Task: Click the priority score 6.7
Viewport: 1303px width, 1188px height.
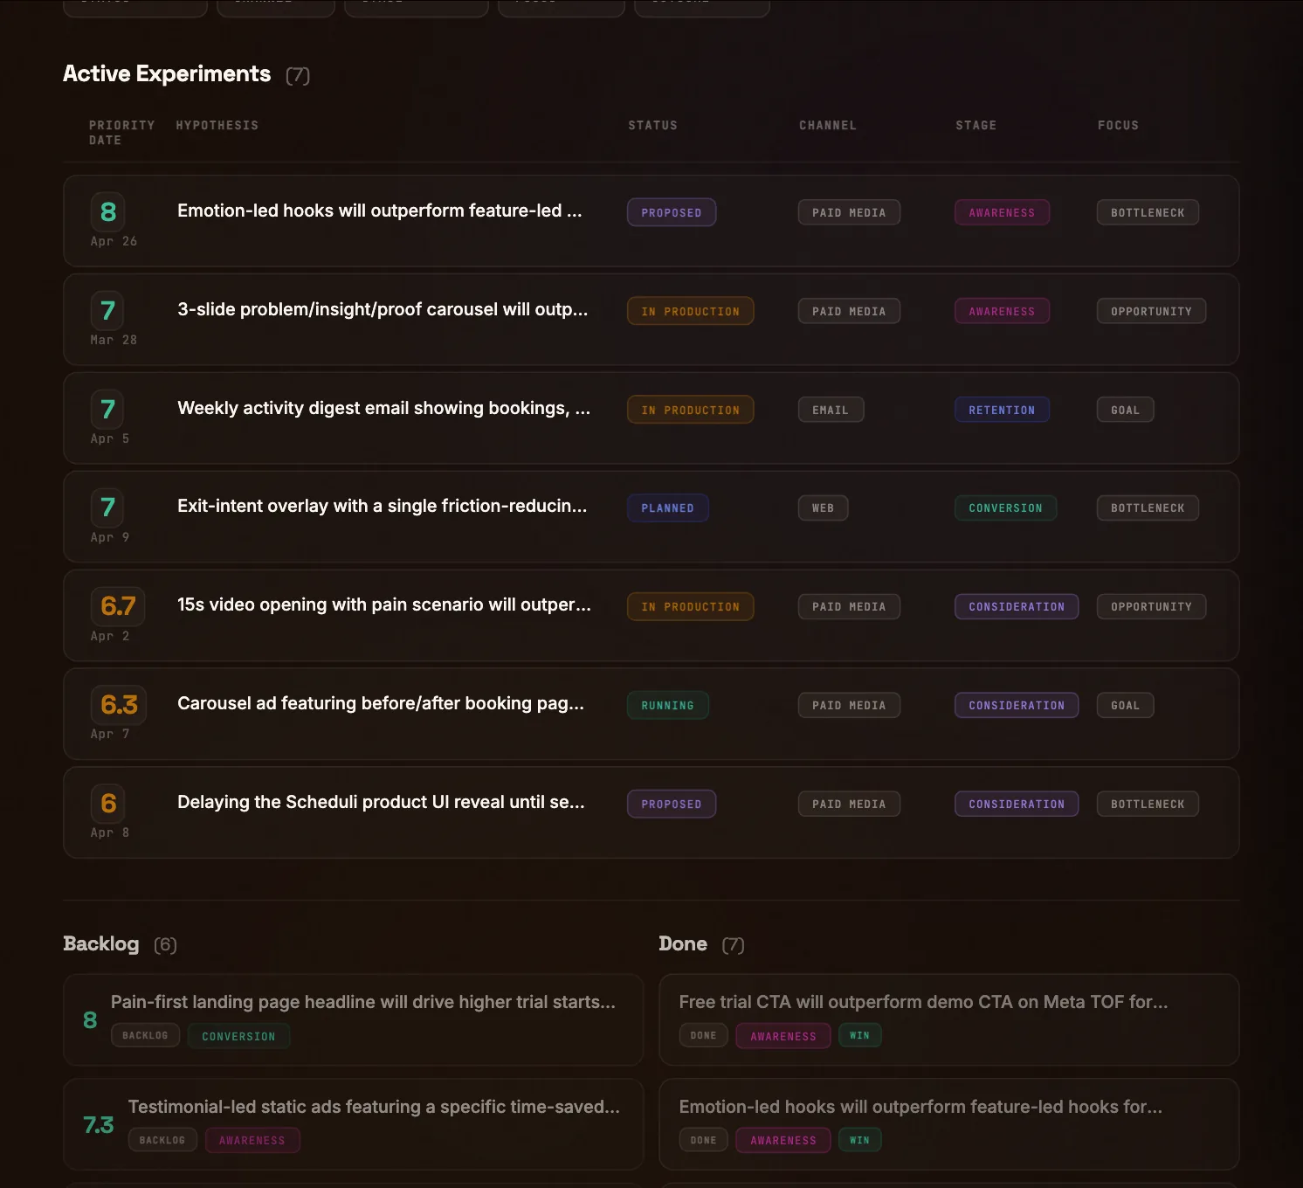Action: pos(118,605)
